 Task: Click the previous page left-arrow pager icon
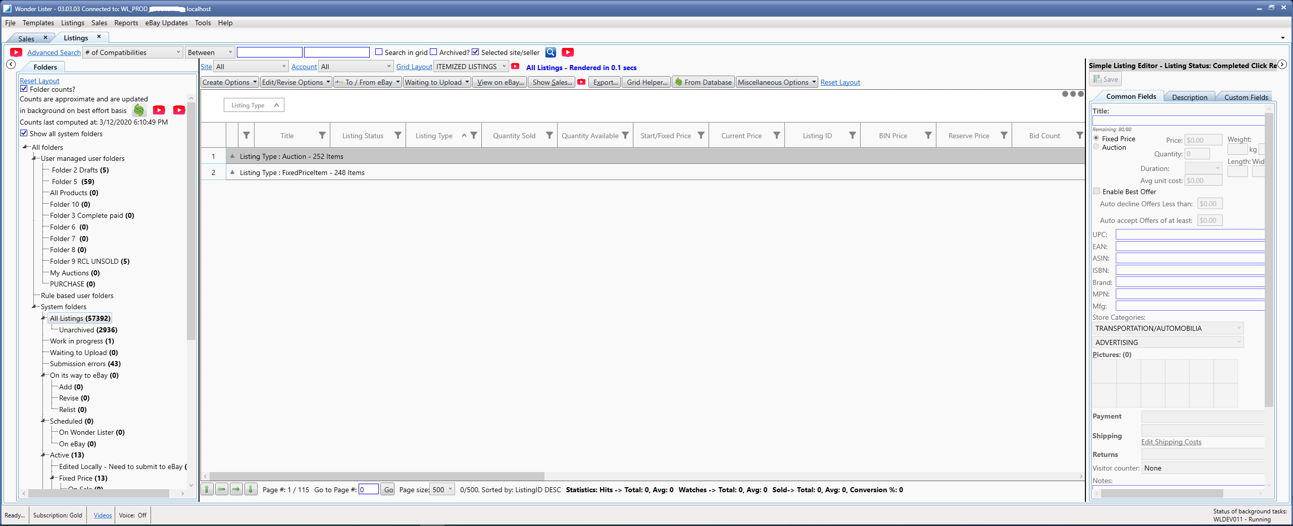point(222,489)
